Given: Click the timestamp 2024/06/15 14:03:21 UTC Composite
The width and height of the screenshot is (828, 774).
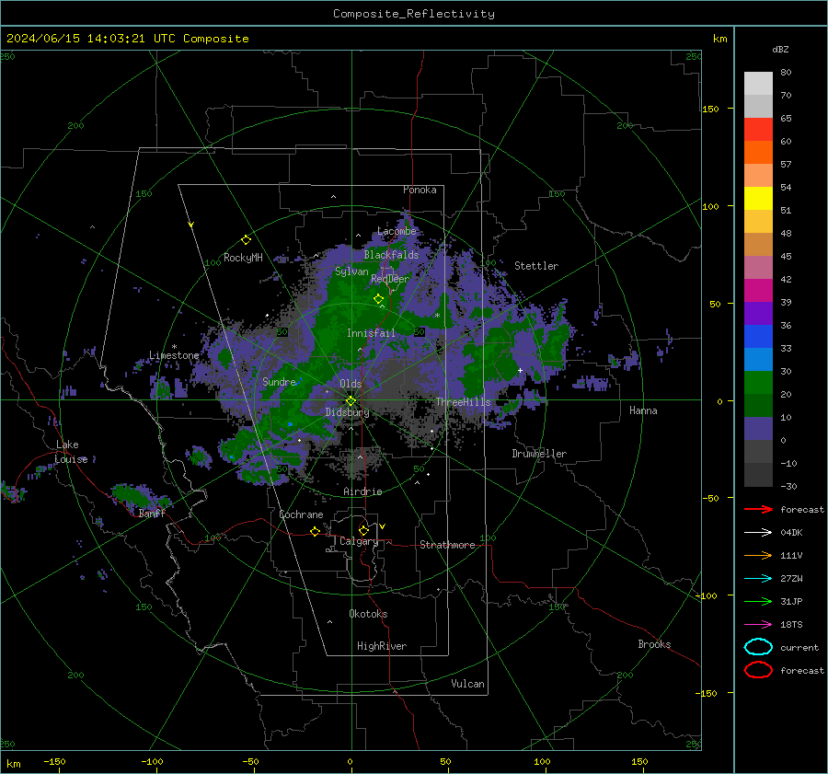Looking at the screenshot, I should [127, 39].
